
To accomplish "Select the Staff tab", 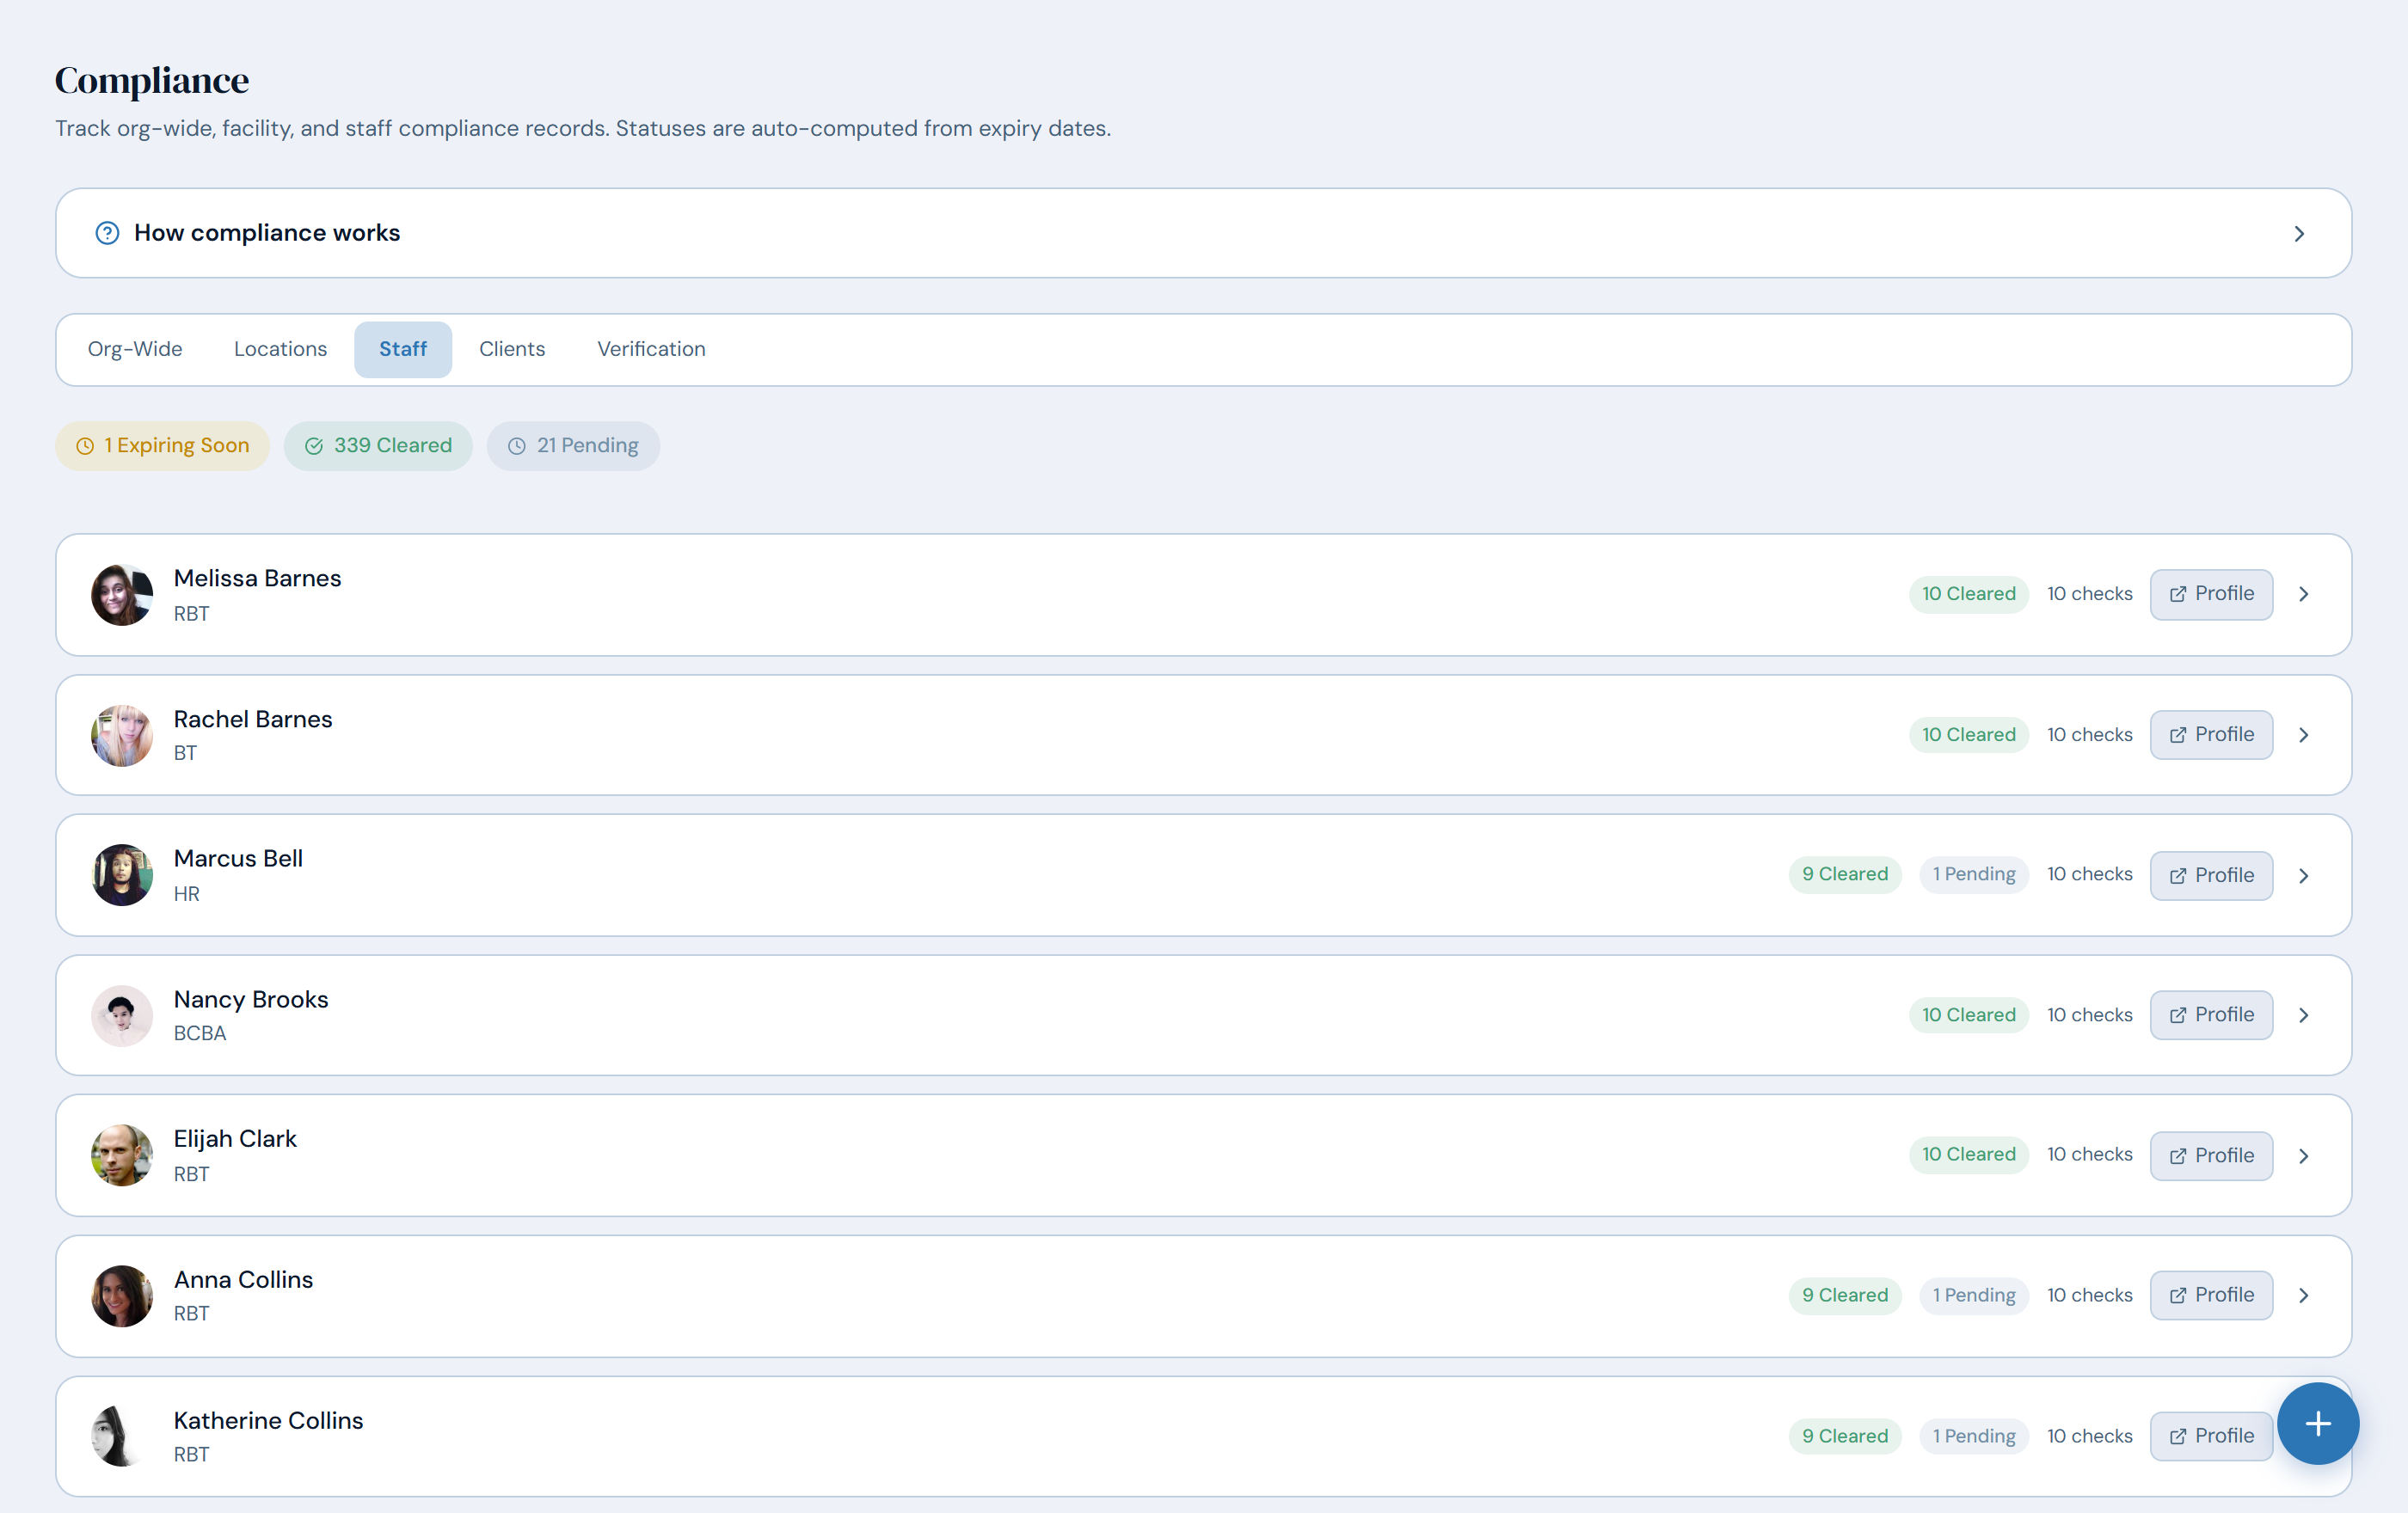I will pyautogui.click(x=403, y=349).
